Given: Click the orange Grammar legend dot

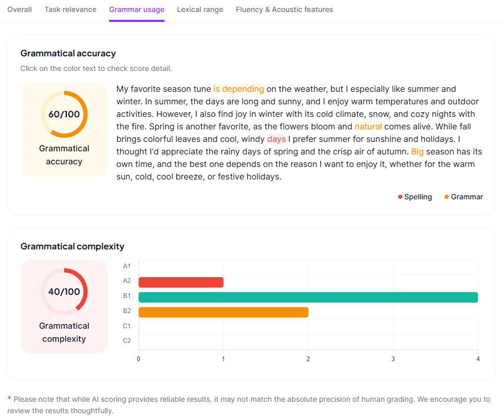Looking at the screenshot, I should [447, 197].
